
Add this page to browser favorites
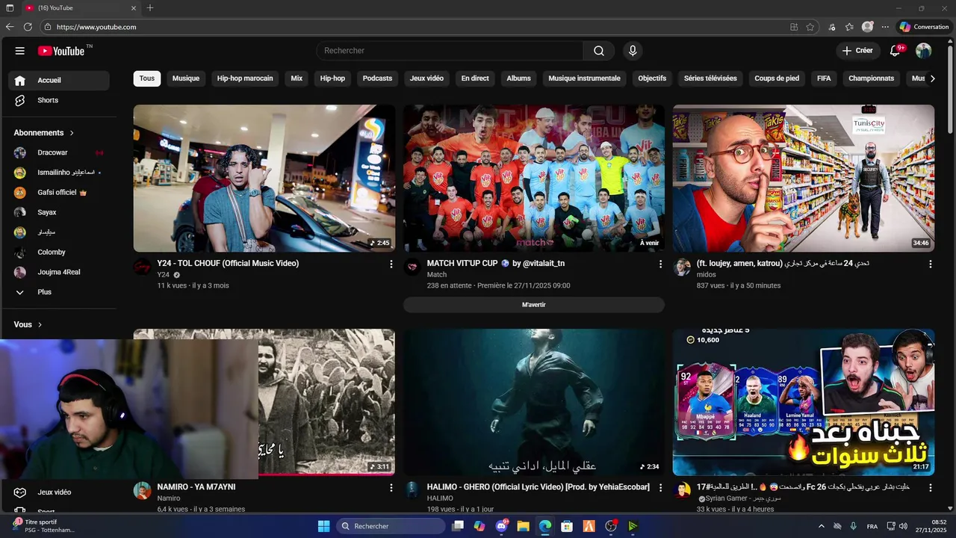[x=810, y=27]
